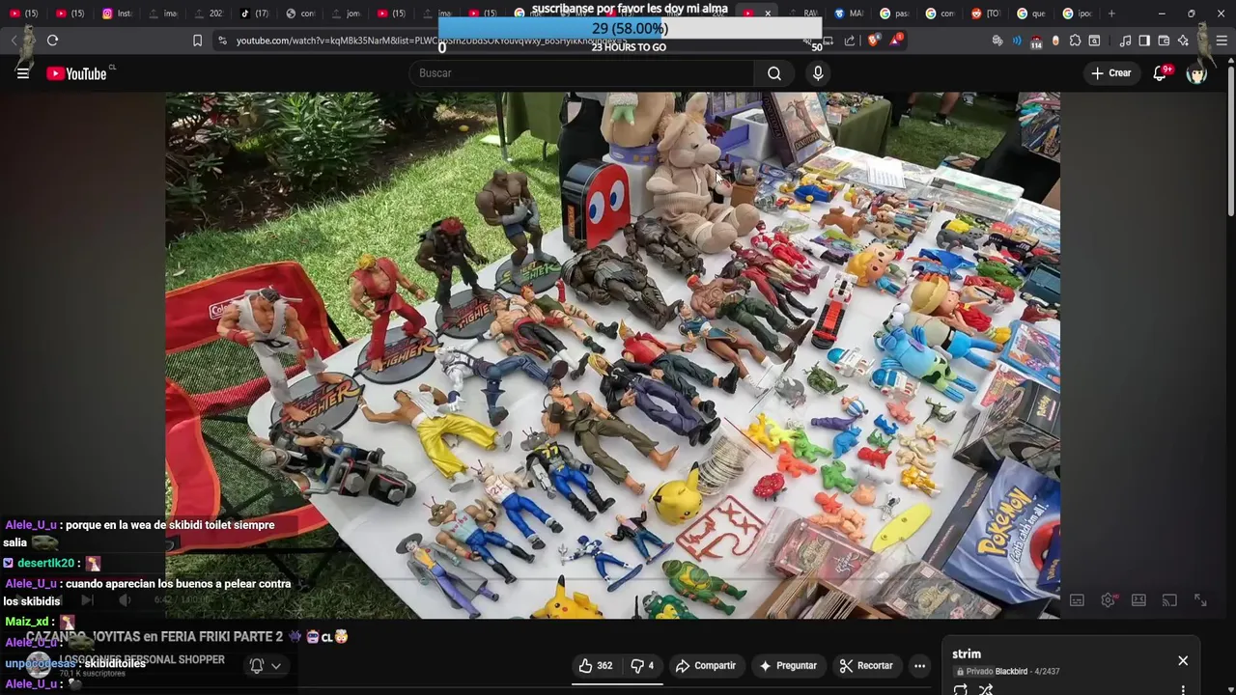Reload the page in the browser
Screen dimensions: 1236x695
pyautogui.click(x=52, y=41)
